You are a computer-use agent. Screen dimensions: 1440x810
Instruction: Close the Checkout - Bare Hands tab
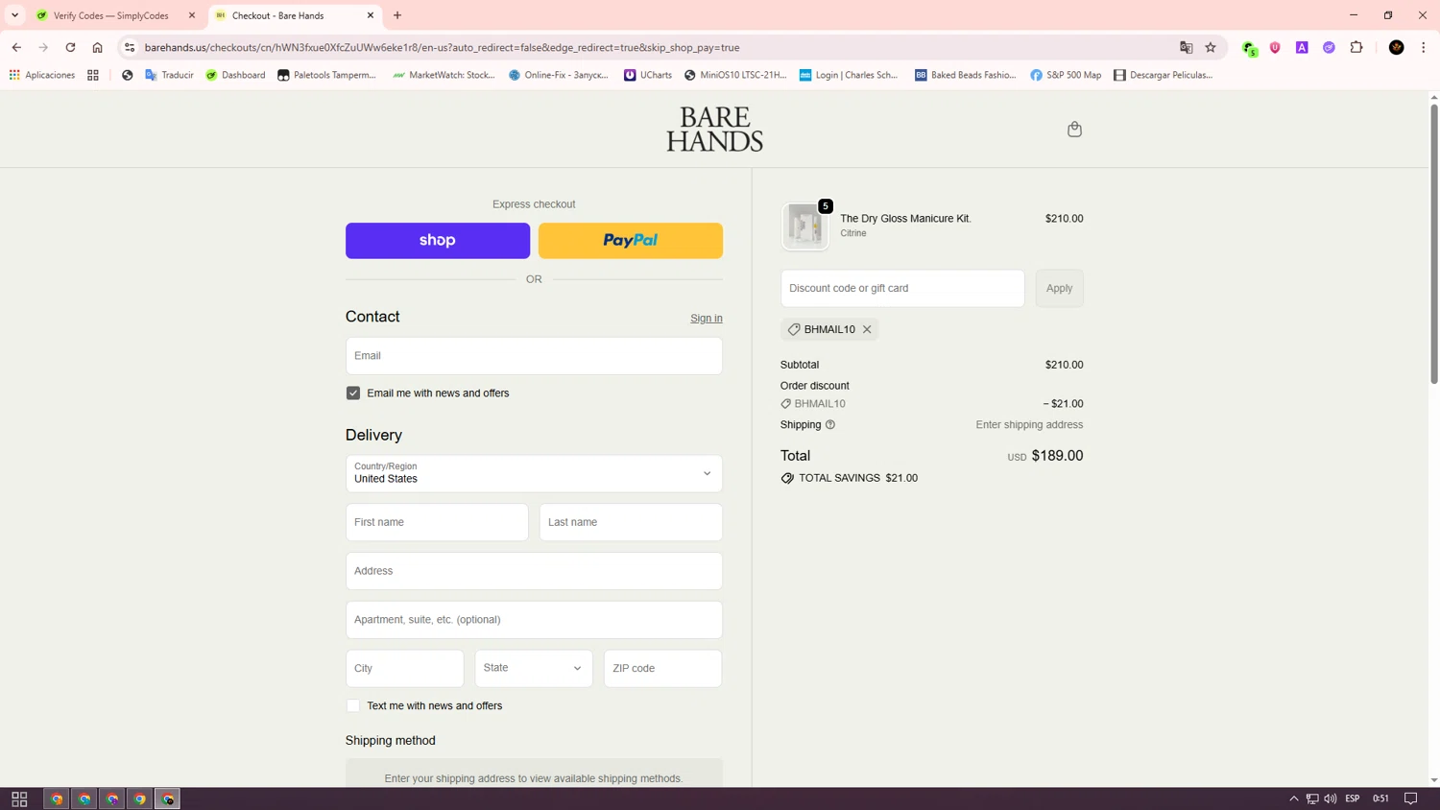click(x=371, y=15)
